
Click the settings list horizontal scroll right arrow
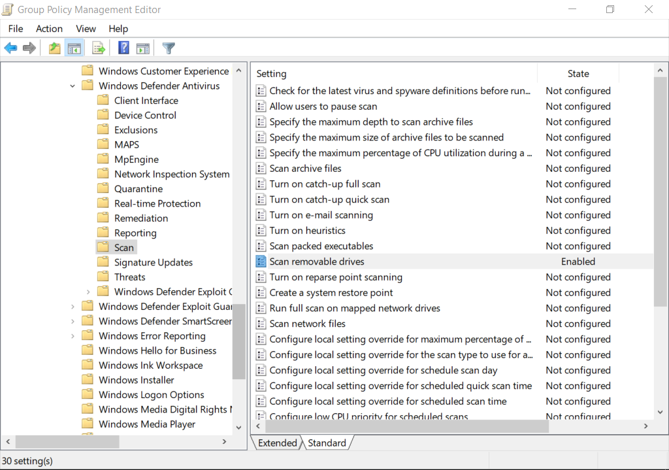point(646,426)
